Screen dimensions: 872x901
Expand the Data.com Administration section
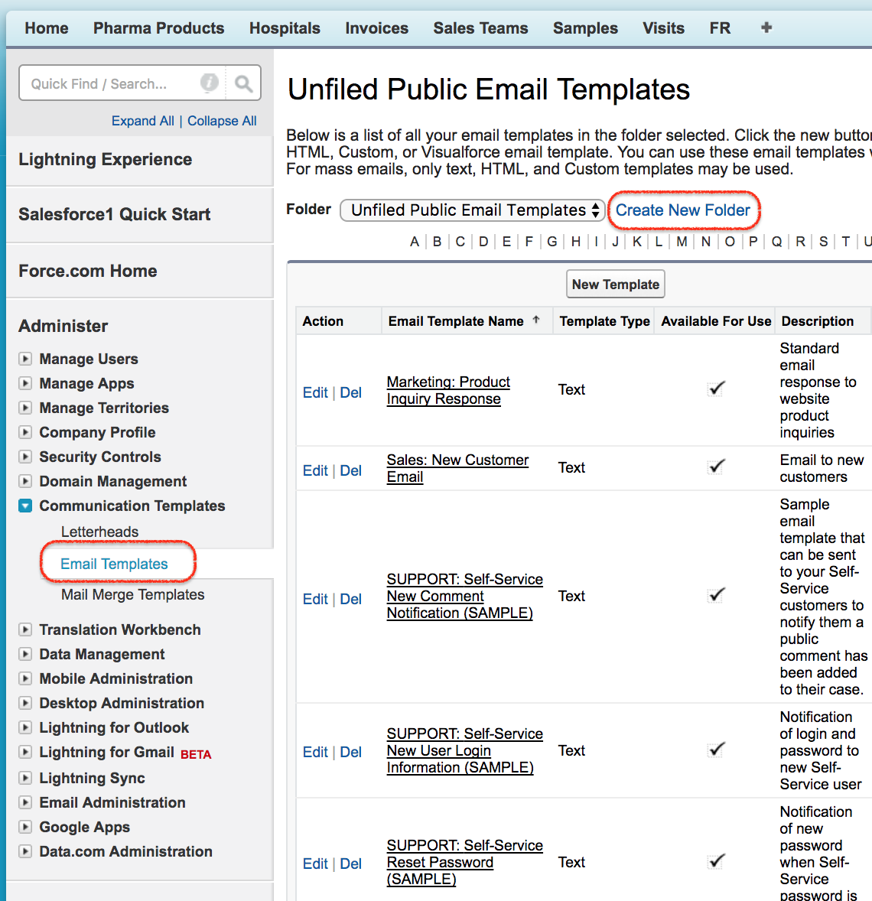(x=25, y=851)
